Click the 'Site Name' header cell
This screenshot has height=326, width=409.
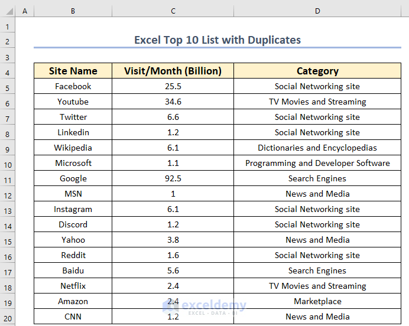coord(73,71)
